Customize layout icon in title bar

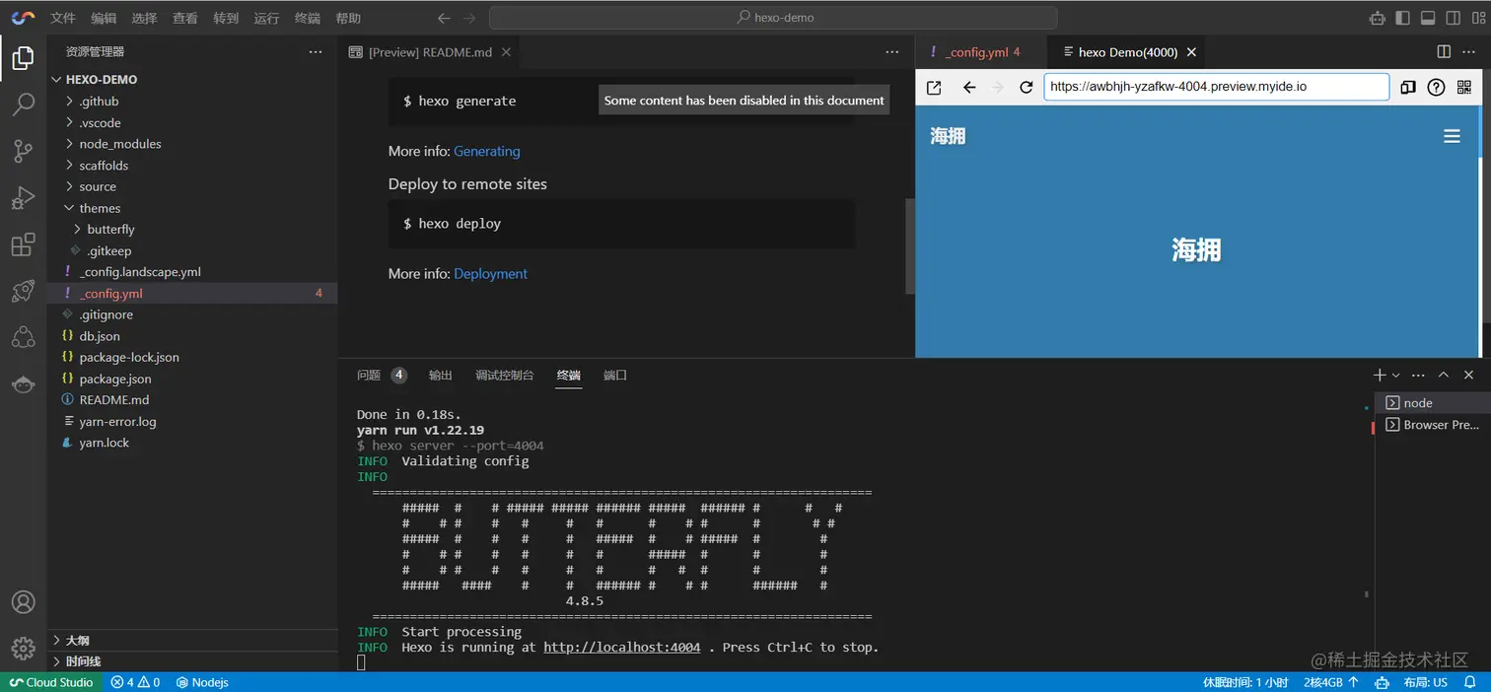coord(1477,18)
